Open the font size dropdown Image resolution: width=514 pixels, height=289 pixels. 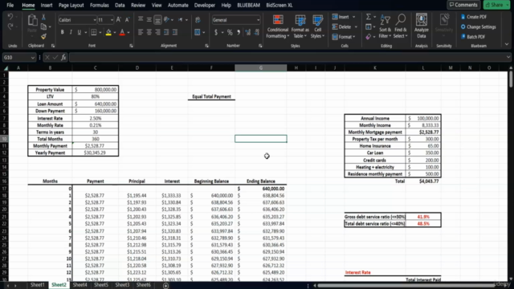112,20
